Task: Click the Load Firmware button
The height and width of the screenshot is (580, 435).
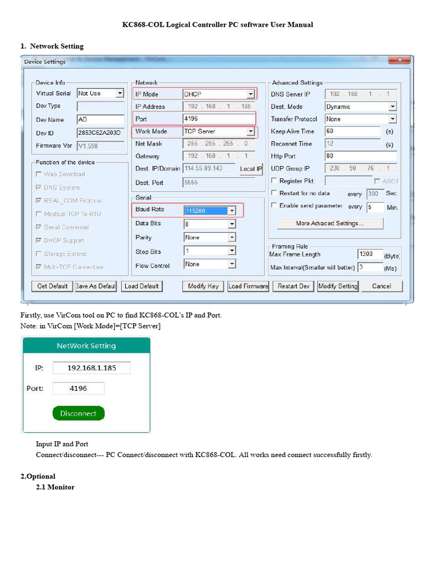Action: click(248, 286)
